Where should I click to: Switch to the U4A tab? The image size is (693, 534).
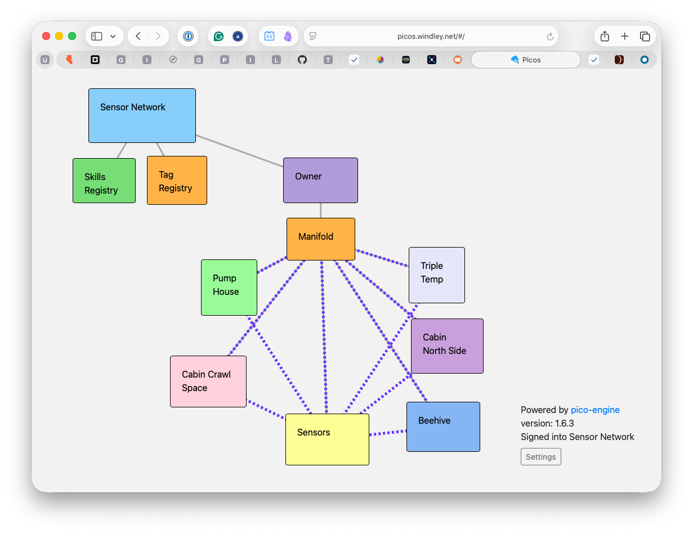(x=406, y=60)
